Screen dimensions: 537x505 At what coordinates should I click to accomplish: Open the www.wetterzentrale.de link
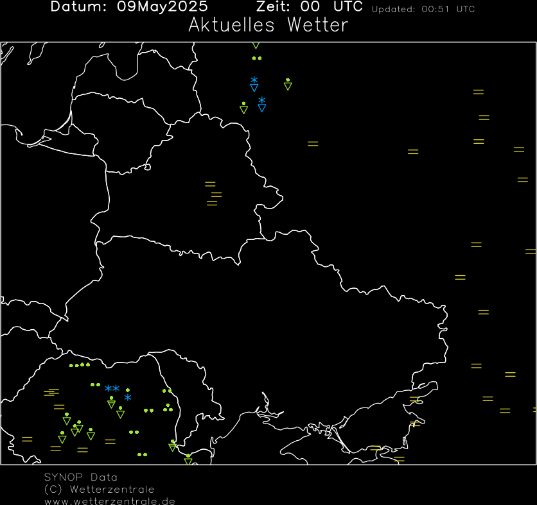click(x=110, y=501)
